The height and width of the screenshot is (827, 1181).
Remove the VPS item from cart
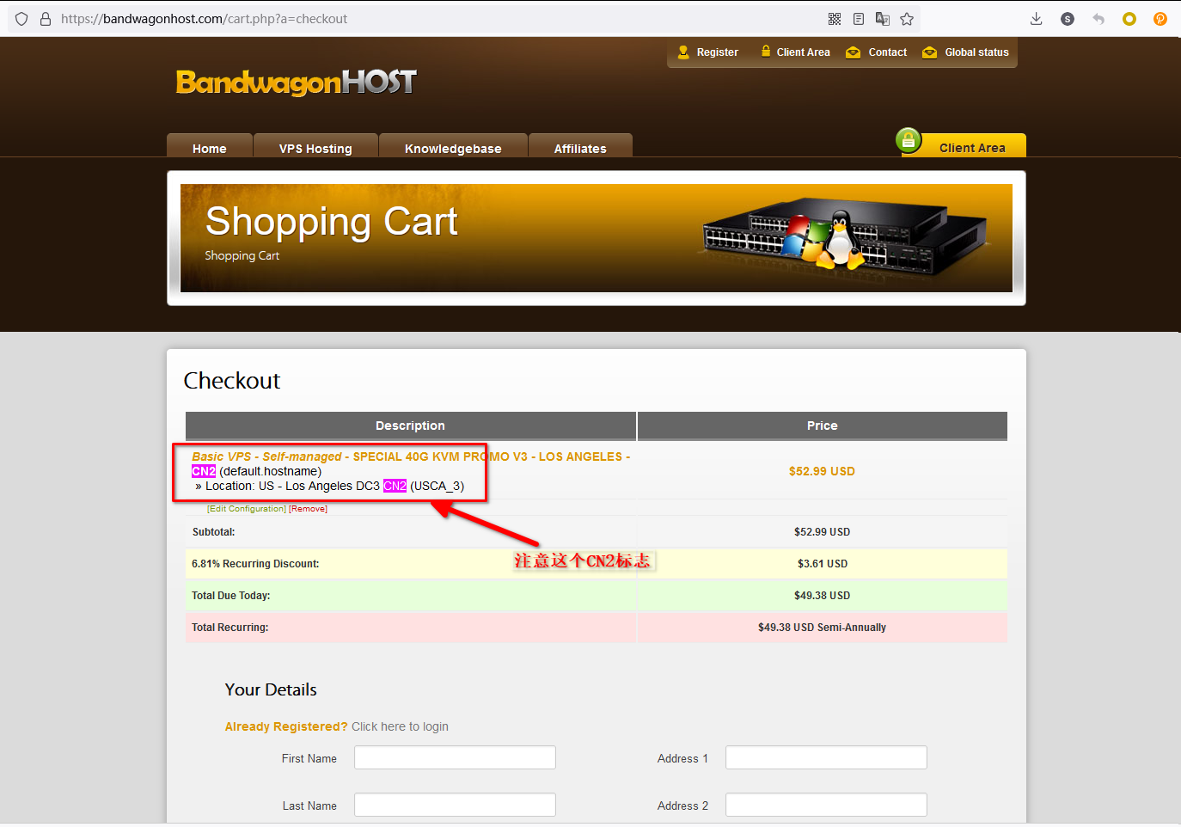click(308, 509)
